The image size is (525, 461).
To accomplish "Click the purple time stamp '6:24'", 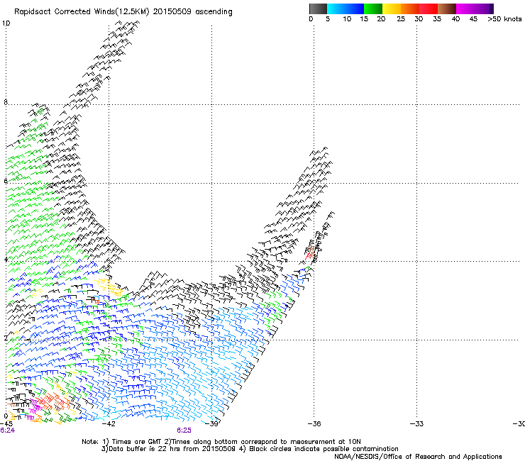I will click(x=7, y=431).
